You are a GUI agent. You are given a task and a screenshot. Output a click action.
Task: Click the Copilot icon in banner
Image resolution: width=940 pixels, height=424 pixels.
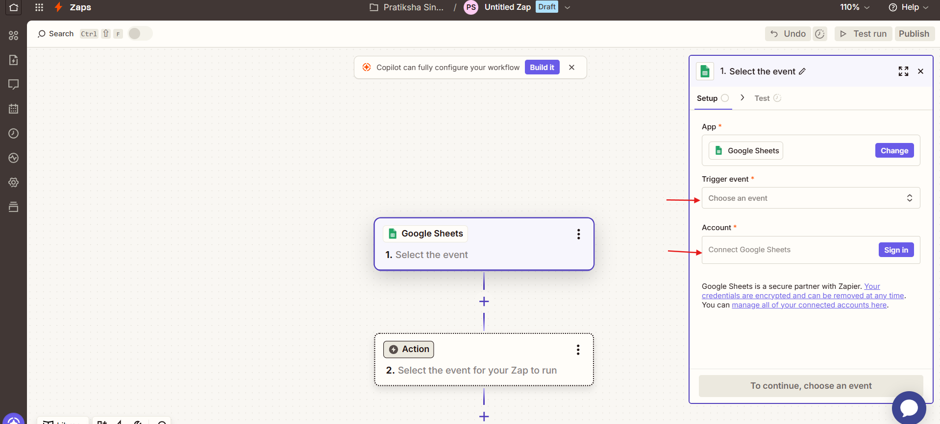tap(367, 67)
